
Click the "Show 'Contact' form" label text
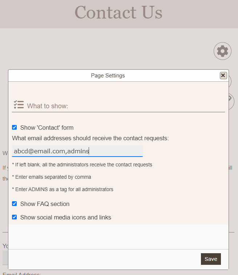tap(47, 128)
